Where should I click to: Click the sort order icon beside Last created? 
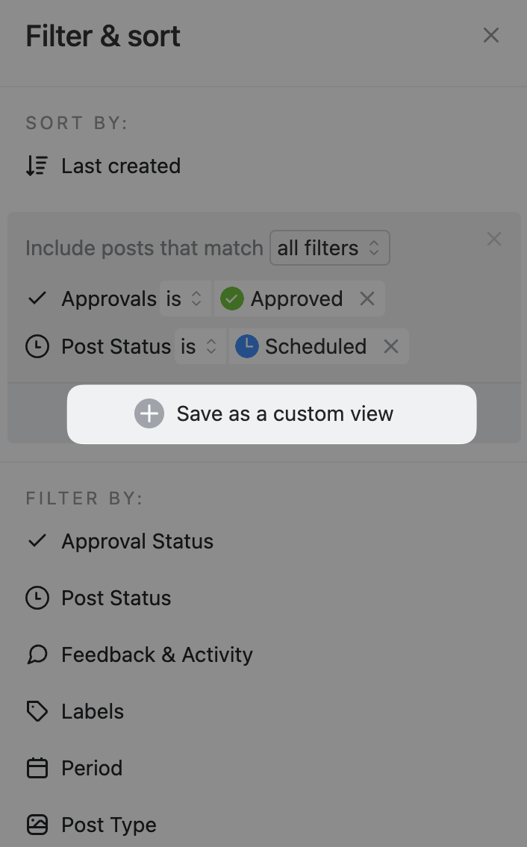[x=37, y=166]
